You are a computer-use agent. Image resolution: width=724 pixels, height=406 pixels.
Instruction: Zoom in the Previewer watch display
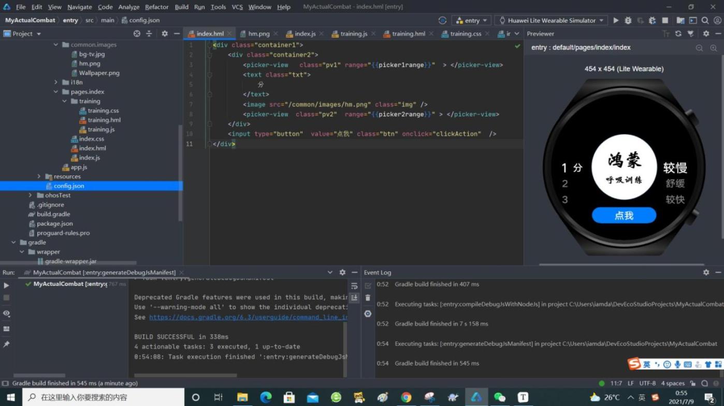(x=714, y=48)
